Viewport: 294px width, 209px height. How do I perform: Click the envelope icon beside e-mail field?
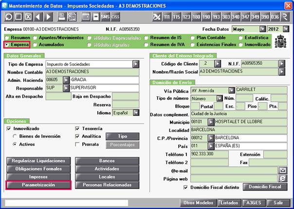tap(283, 171)
